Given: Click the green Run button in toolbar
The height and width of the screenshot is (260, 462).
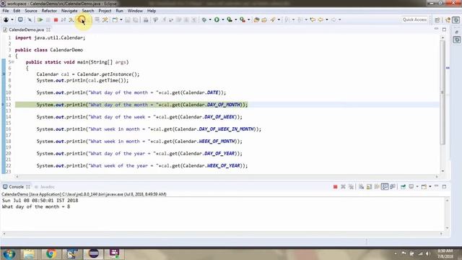Looking at the screenshot, I should click(x=217, y=19).
